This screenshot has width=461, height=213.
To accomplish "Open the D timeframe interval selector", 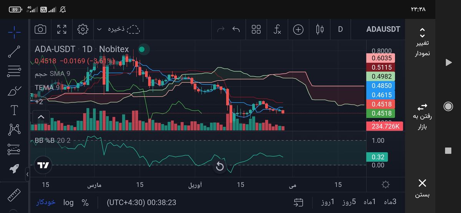I will click(340, 29).
